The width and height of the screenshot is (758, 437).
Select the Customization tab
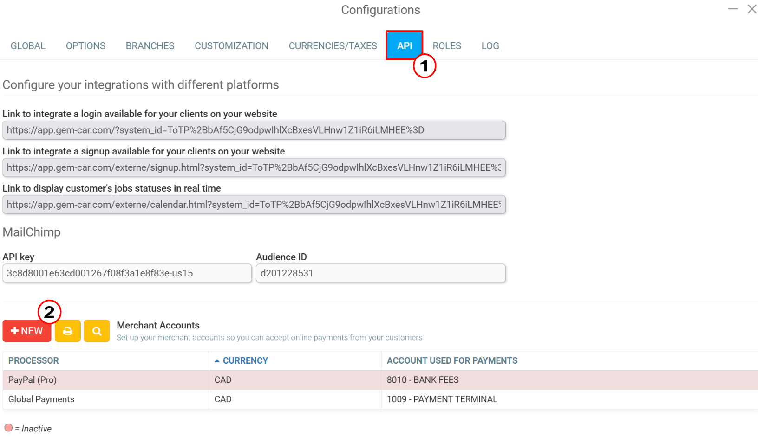click(231, 46)
